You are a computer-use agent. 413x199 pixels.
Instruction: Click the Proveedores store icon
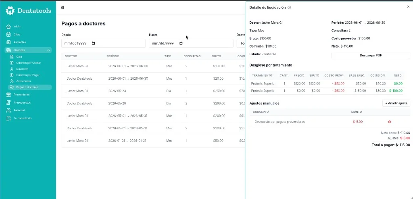click(x=8, y=95)
